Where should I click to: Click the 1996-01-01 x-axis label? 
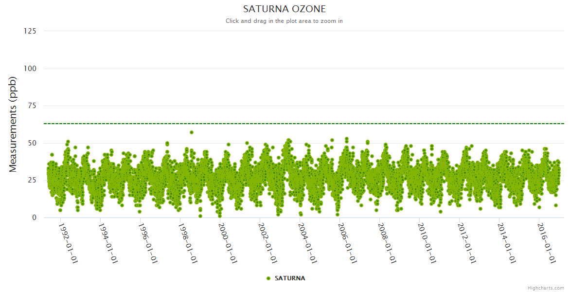[x=148, y=243]
